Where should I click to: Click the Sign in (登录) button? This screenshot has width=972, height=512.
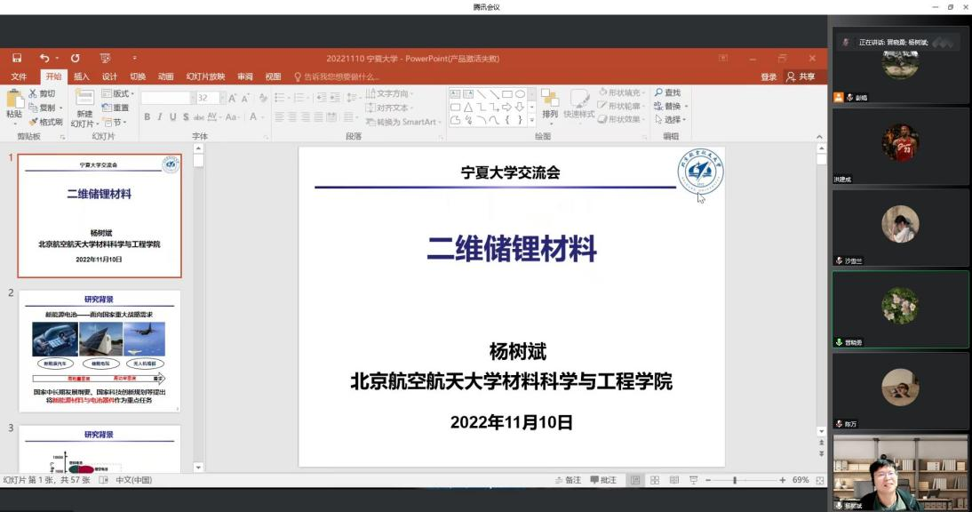(769, 76)
